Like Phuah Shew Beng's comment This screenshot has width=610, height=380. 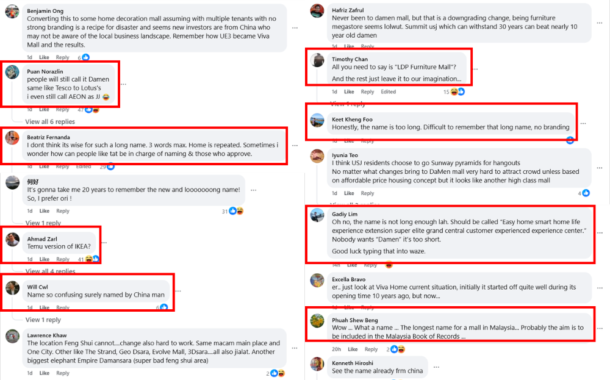tap(353, 350)
